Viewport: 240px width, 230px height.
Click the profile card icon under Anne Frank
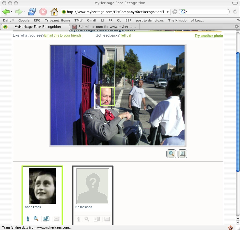click(x=46, y=219)
